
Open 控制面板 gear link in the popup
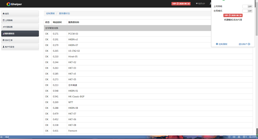pos(221,44)
